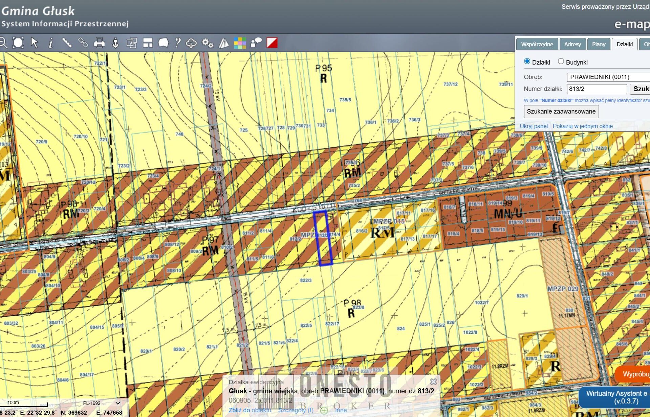Screen dimensions: 650x417
Task: Click the printer icon
Action: coord(99,43)
